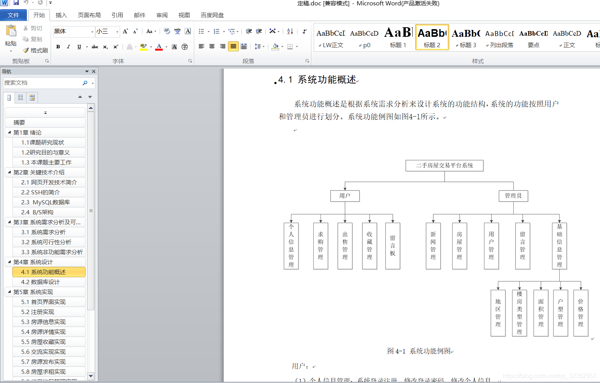Open the bullets list dropdown arrow
600x383 pixels.
click(x=208, y=32)
